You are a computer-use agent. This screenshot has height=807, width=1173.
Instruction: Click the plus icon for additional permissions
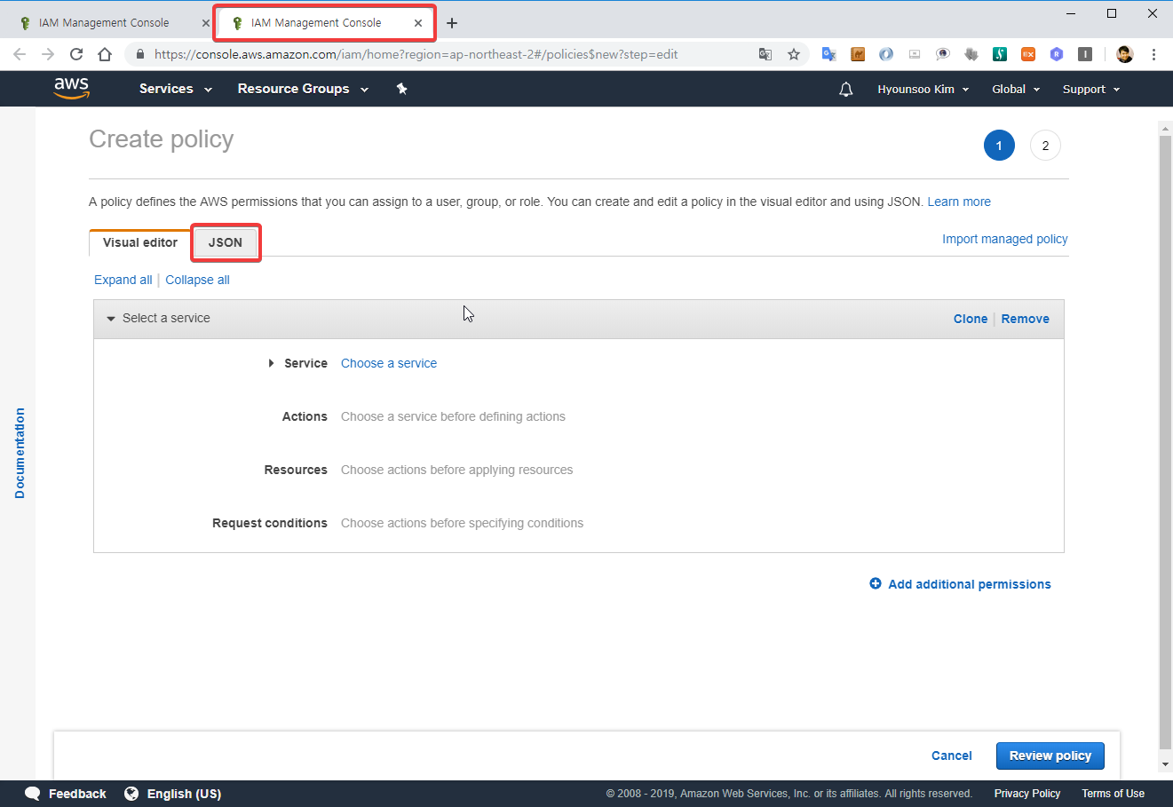coord(876,584)
